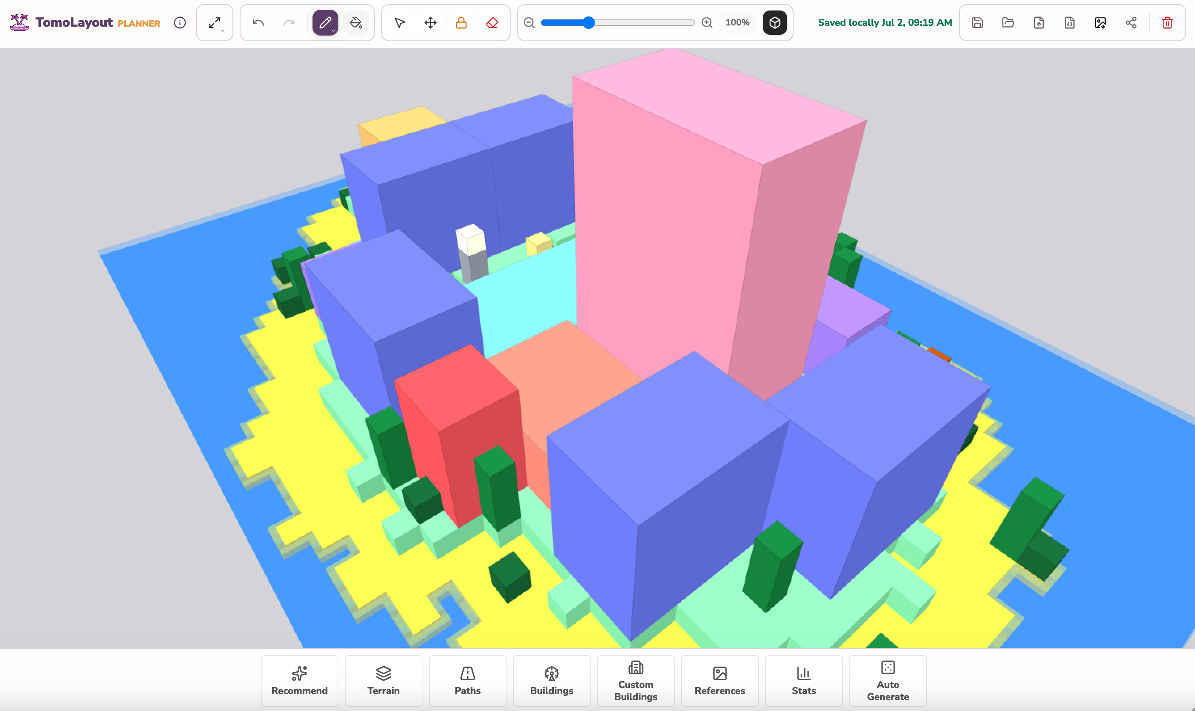This screenshot has width=1195, height=711.
Task: Select the paint bucket fill tool
Action: 356,23
